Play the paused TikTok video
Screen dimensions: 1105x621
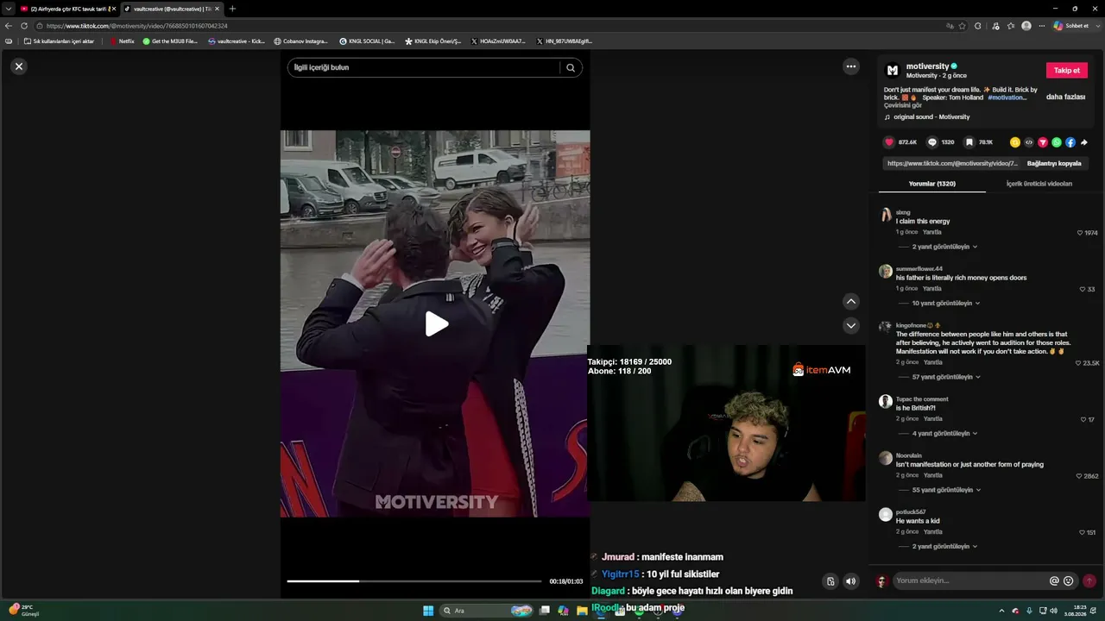[x=436, y=324]
